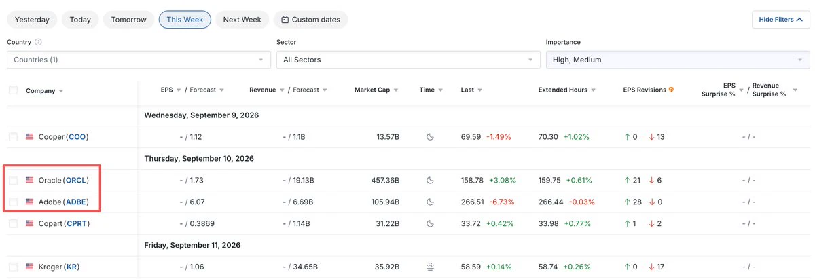Click the moon time icon in Adobe row
Viewport: 815px width, 279px height.
pyautogui.click(x=430, y=202)
